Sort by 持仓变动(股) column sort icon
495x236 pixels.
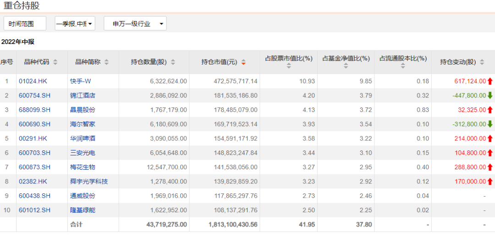click(482, 62)
